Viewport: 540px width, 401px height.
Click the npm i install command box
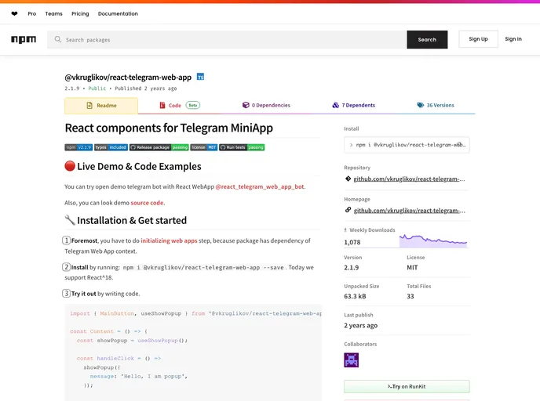407,145
